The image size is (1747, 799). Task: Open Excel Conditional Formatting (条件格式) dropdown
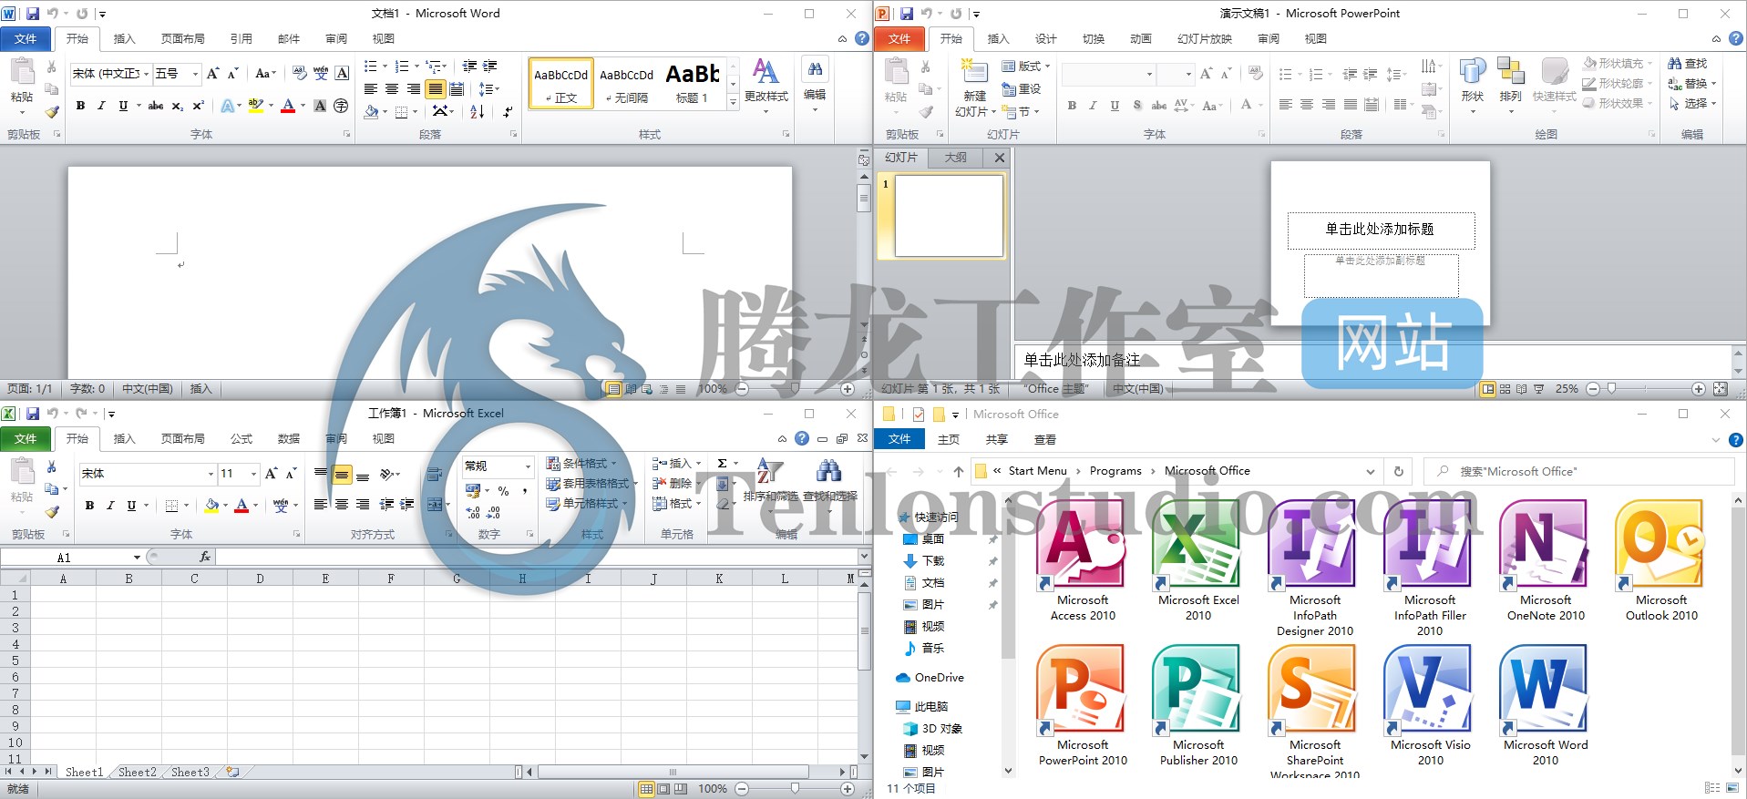tap(581, 464)
